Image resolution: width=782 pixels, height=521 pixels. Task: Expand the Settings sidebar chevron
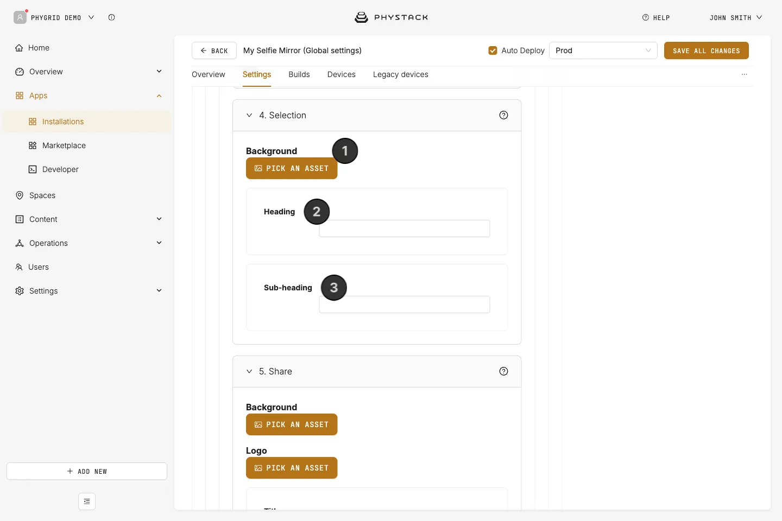[x=159, y=290]
